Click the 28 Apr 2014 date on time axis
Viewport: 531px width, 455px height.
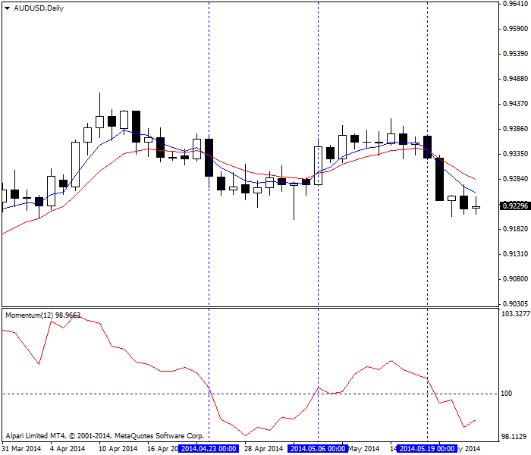point(264,448)
